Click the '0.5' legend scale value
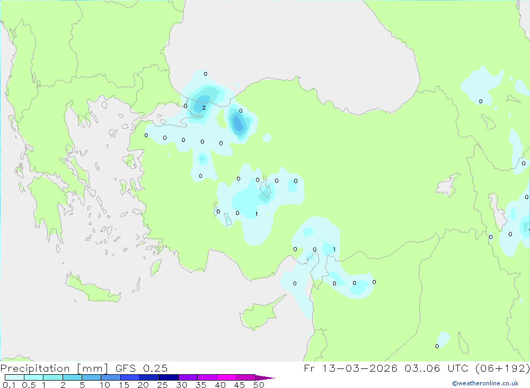 coord(29,385)
